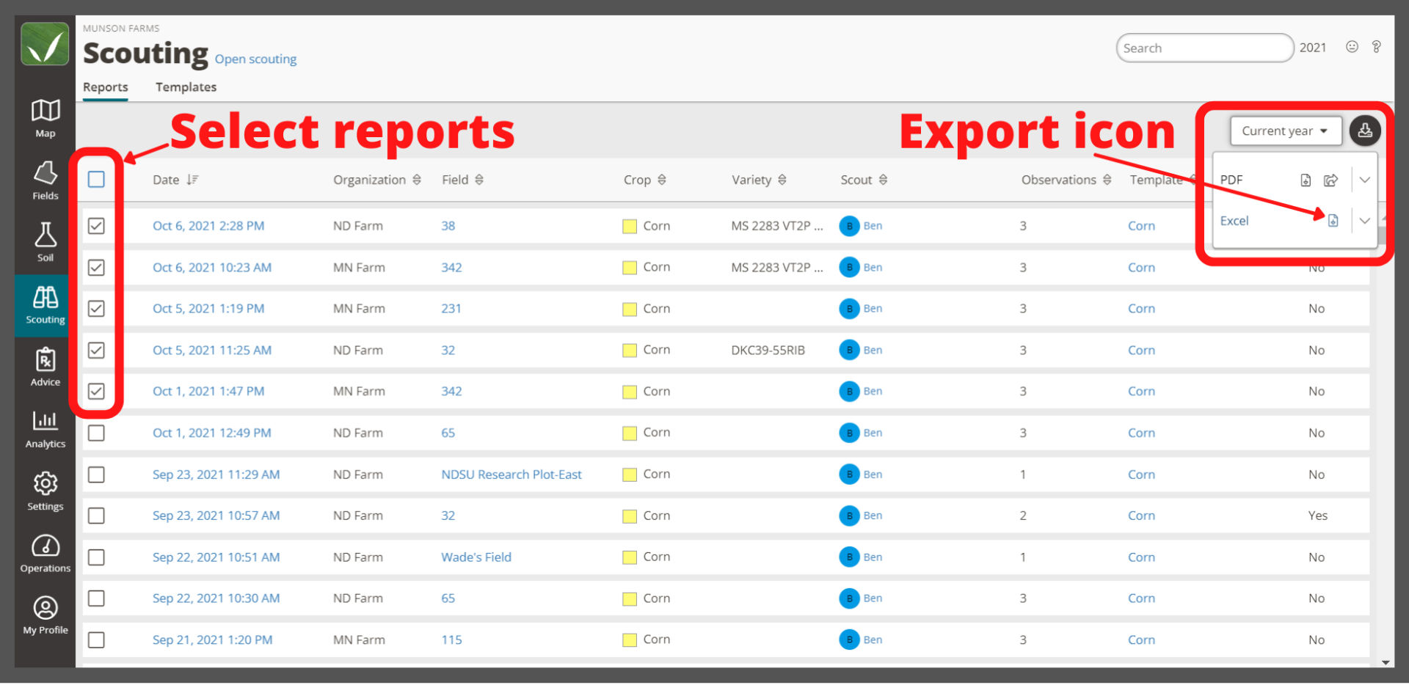The width and height of the screenshot is (1409, 685).
Task: Click Ben's avatar in Oct 6 2:28 PM row
Action: pyautogui.click(x=849, y=226)
